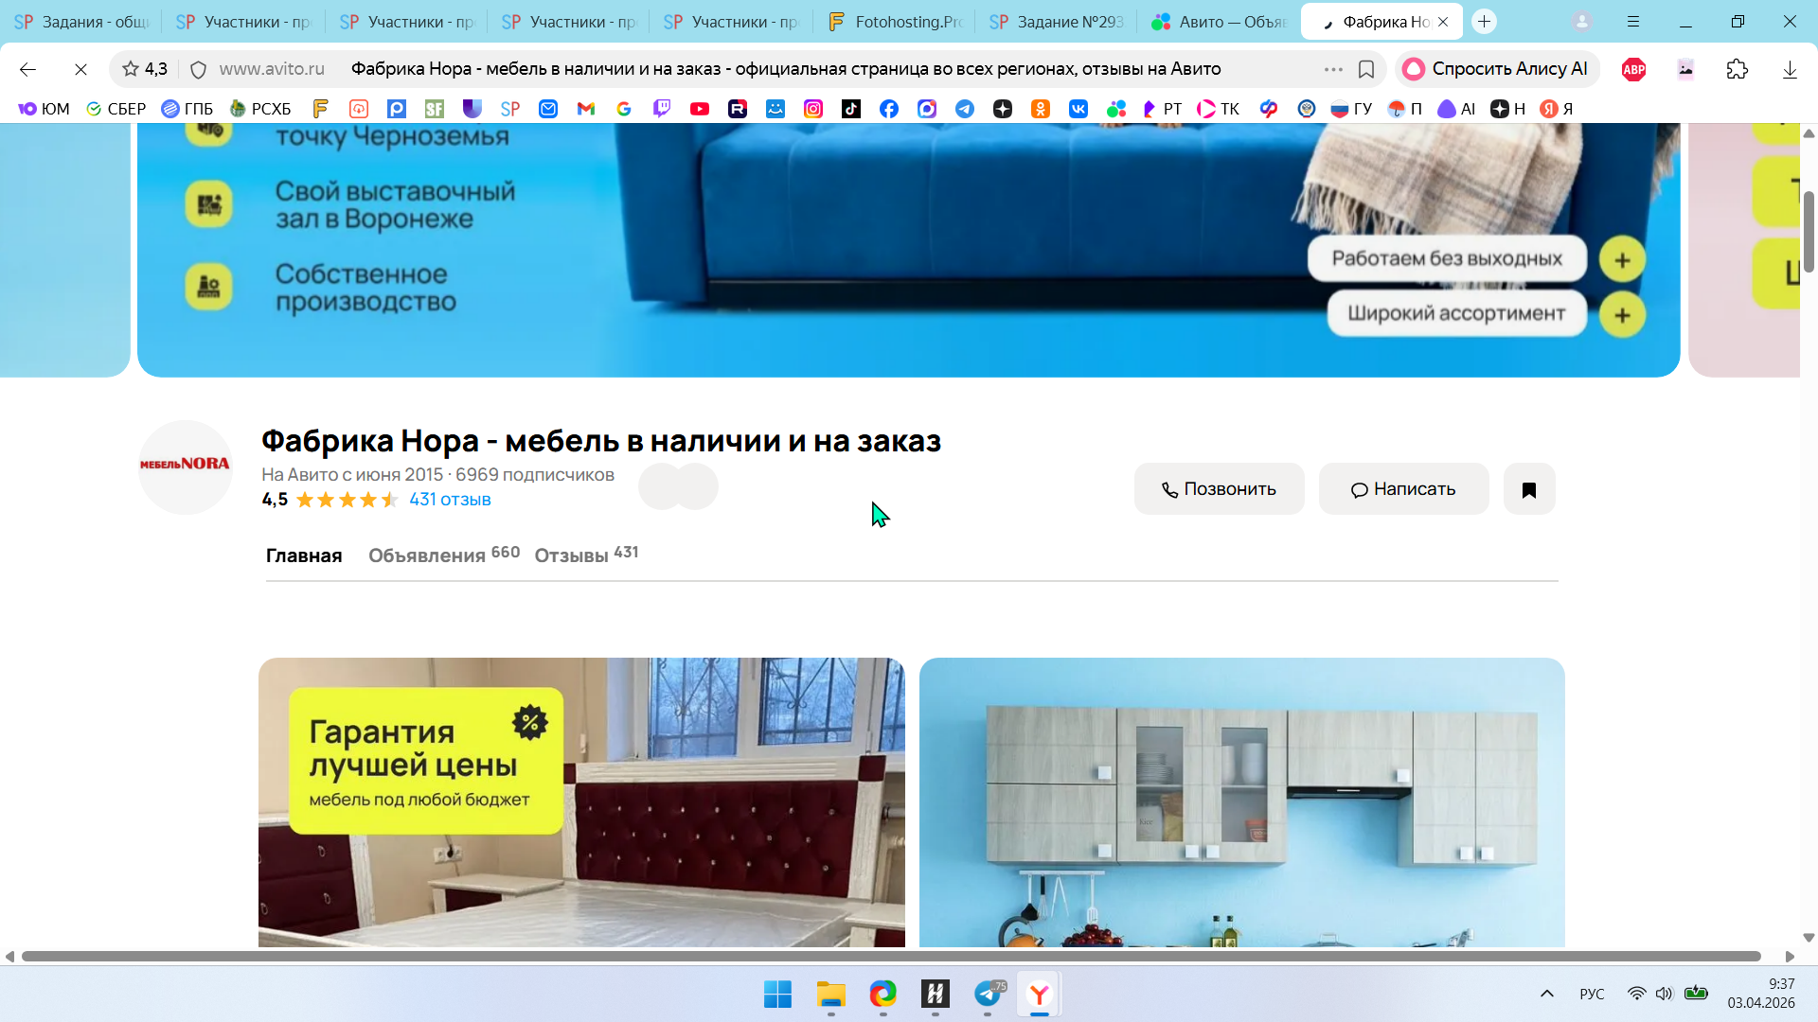Screen dimensions: 1818x1022
Task: Click the browser bookmark icon in address bar
Action: click(1366, 69)
